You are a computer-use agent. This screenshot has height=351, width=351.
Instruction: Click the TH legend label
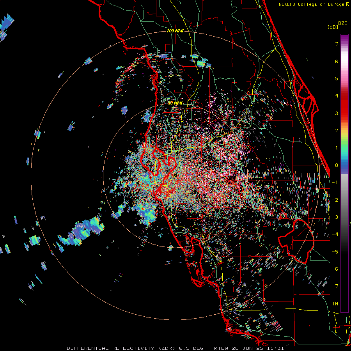click(x=335, y=303)
